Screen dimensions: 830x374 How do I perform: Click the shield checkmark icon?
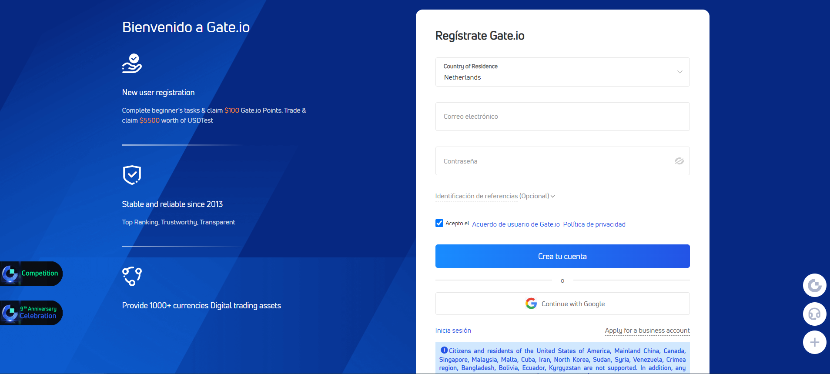point(132,175)
